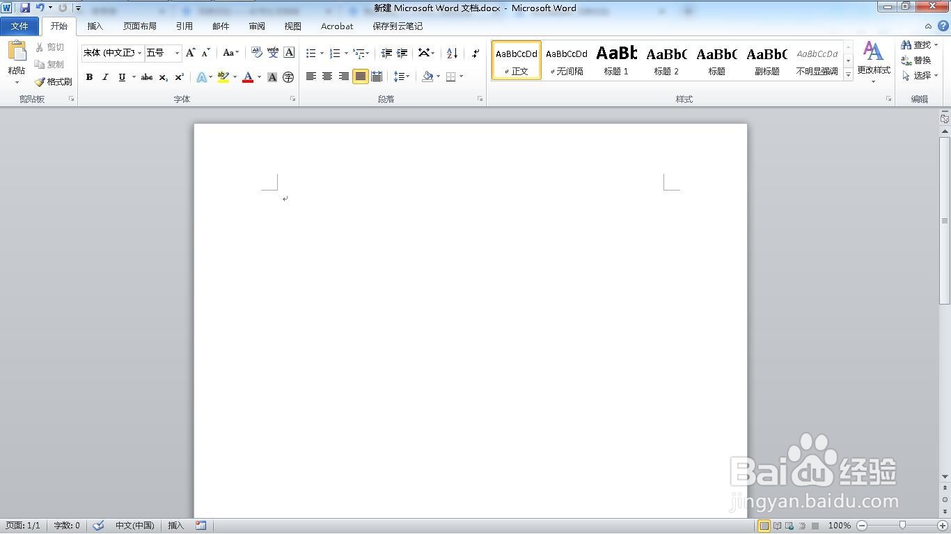Open the Borders dropdown arrow
Image resolution: width=951 pixels, height=534 pixels.
coord(462,76)
